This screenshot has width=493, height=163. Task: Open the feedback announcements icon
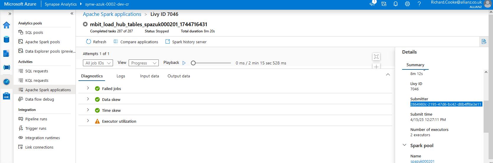(372, 4)
